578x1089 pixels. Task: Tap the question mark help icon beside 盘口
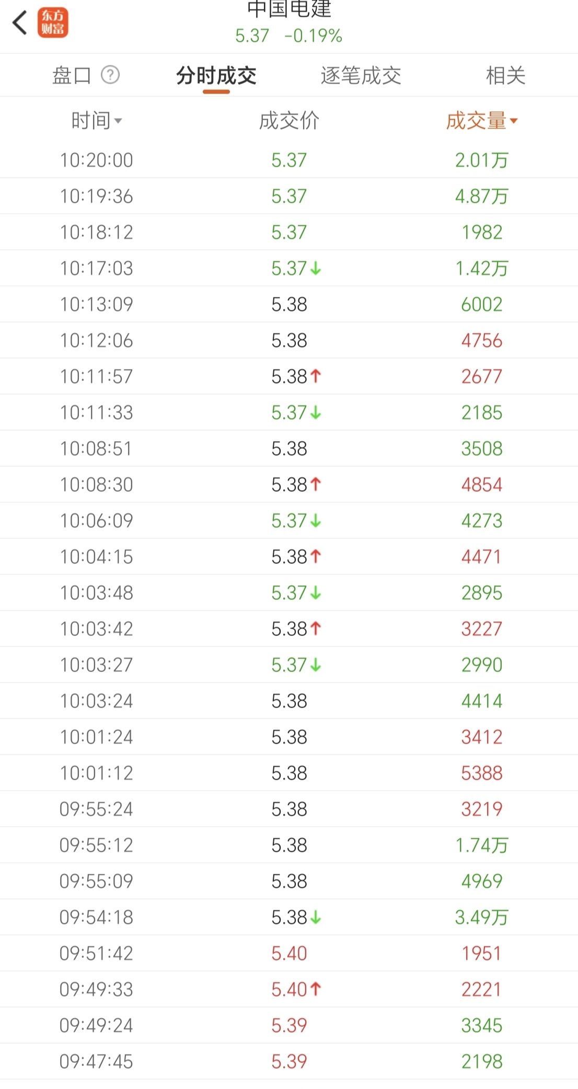(x=110, y=75)
